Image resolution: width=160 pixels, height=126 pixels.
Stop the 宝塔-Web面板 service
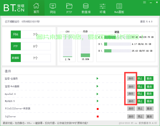point(140,86)
